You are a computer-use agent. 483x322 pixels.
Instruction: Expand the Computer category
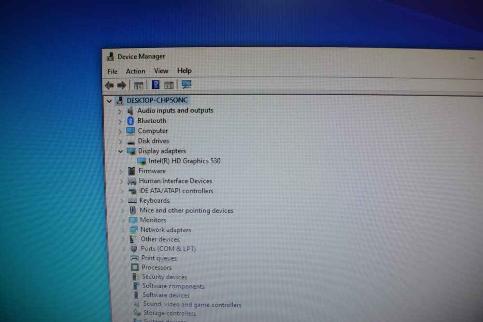click(120, 132)
